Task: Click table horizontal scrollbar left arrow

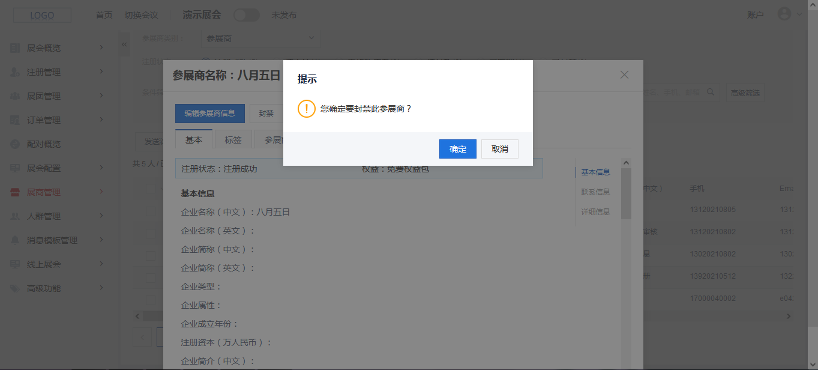Action: coord(137,316)
